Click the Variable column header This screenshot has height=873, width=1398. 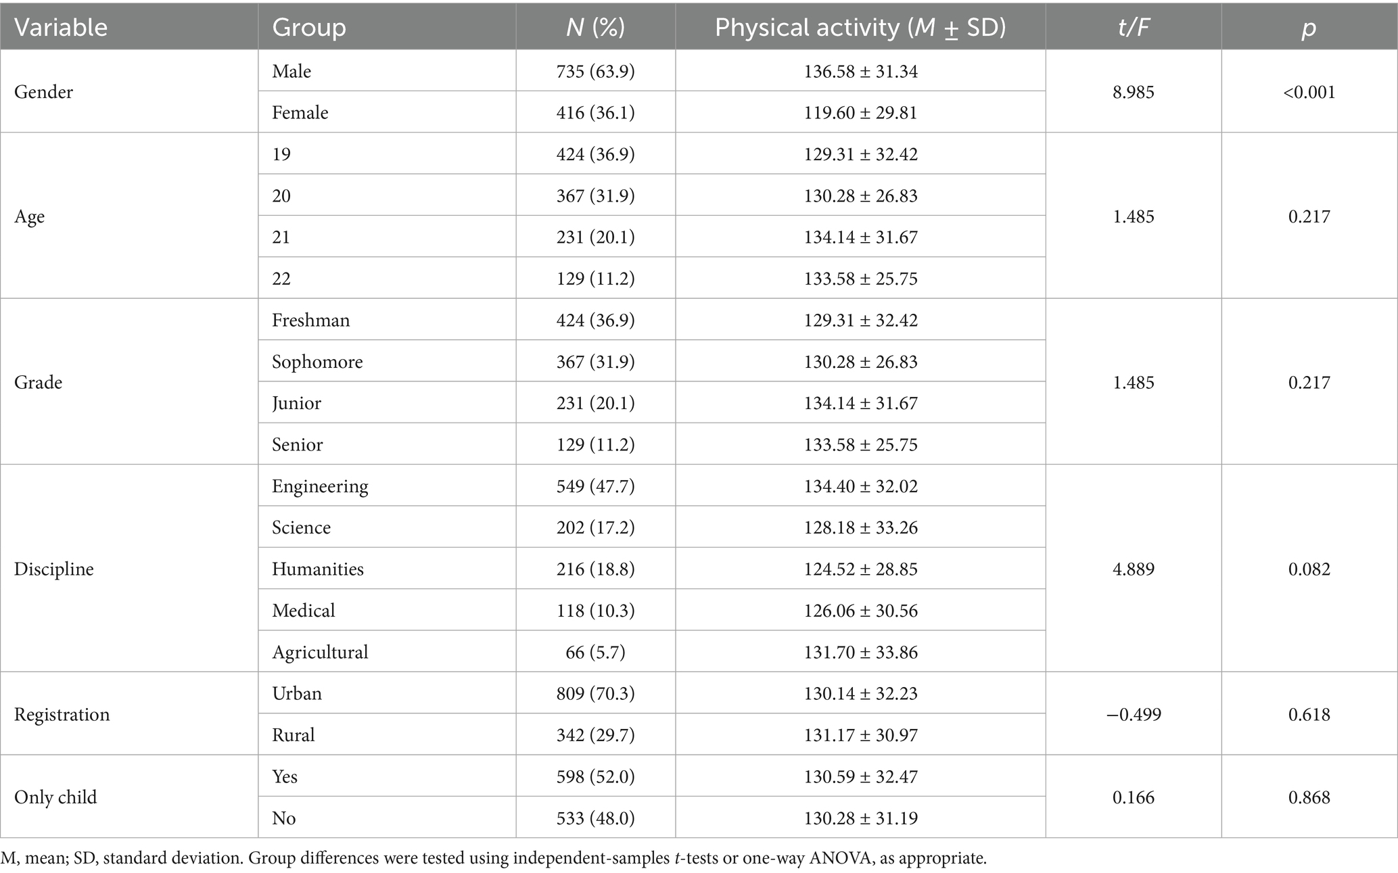(61, 27)
